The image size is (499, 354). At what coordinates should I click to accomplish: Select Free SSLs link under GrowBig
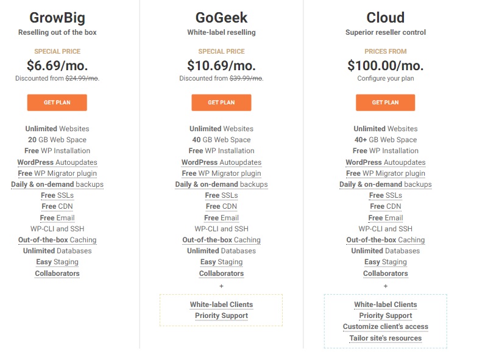pyautogui.click(x=57, y=195)
